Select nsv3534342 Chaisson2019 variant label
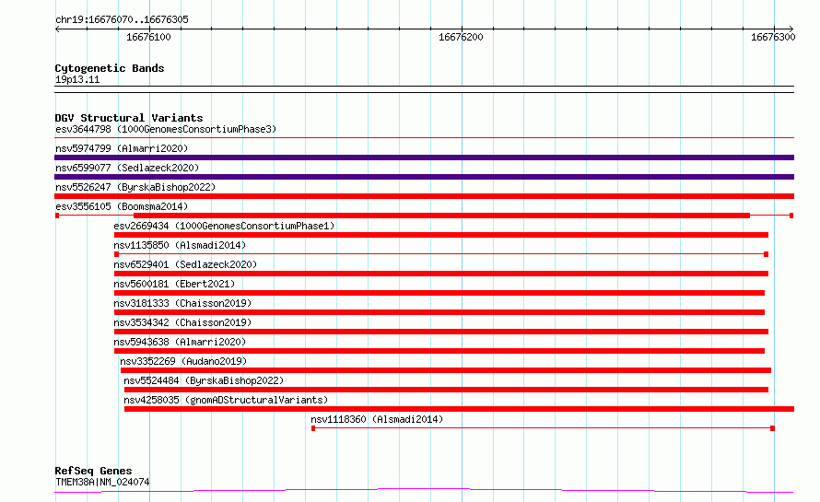Image resolution: width=820 pixels, height=502 pixels. (182, 322)
